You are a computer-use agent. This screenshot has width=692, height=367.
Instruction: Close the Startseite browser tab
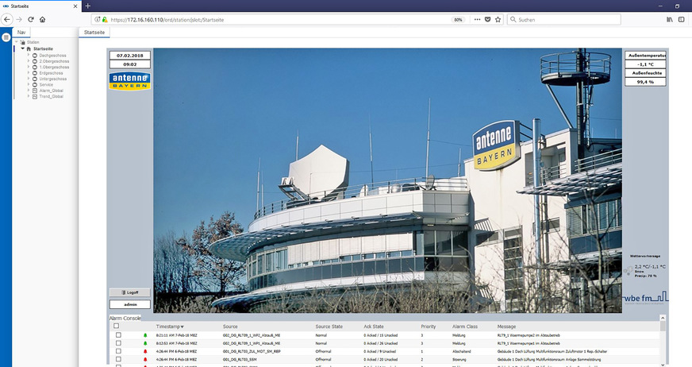coord(75,6)
